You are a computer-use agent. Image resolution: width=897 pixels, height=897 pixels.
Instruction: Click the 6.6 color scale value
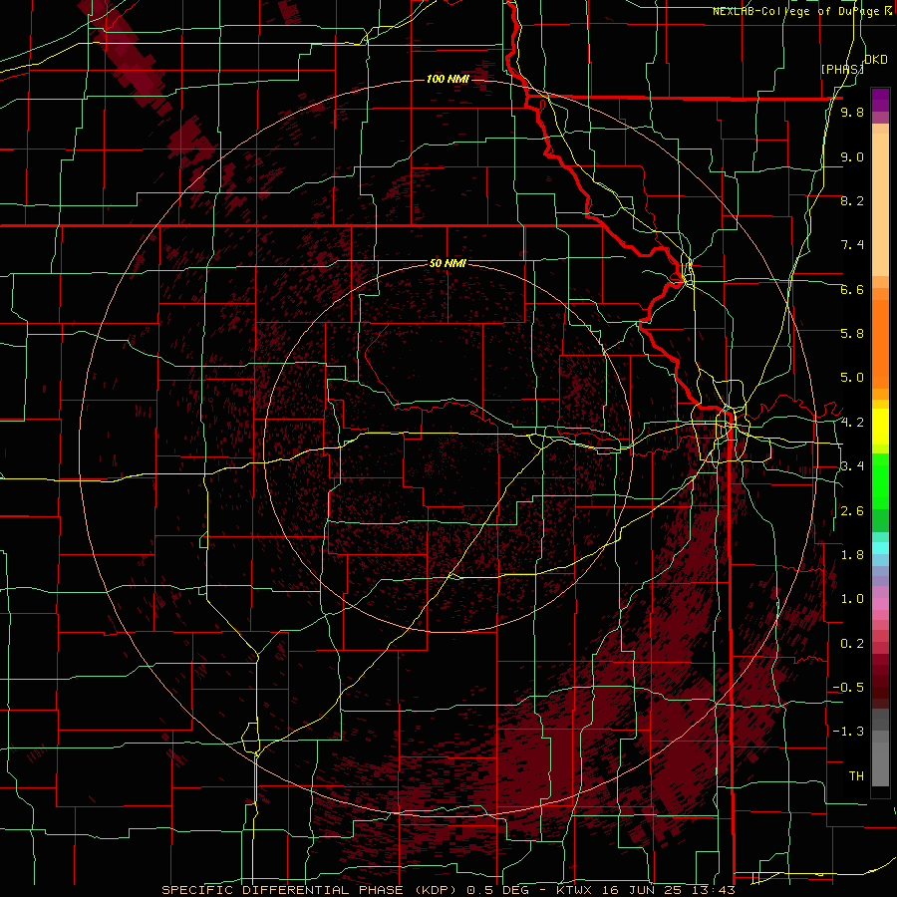pyautogui.click(x=852, y=289)
